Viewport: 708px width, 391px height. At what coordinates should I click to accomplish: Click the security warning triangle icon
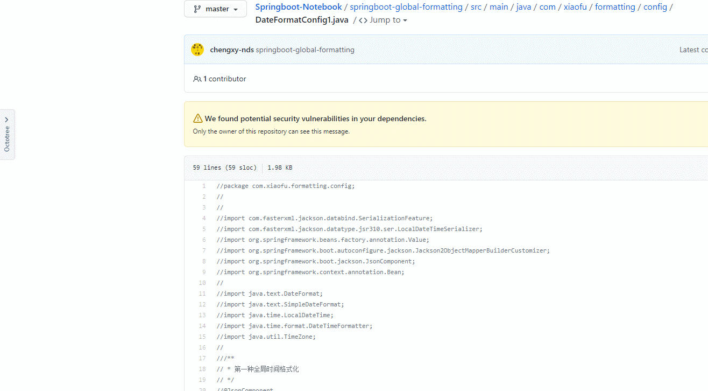tap(197, 118)
